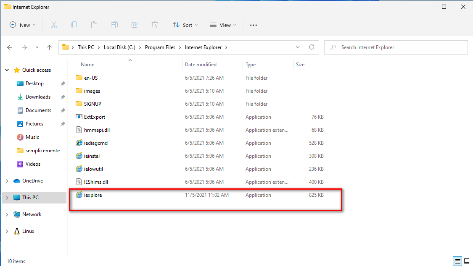Image resolution: width=473 pixels, height=266 pixels.
Task: Select Documents in Quick access
Action: coord(38,110)
